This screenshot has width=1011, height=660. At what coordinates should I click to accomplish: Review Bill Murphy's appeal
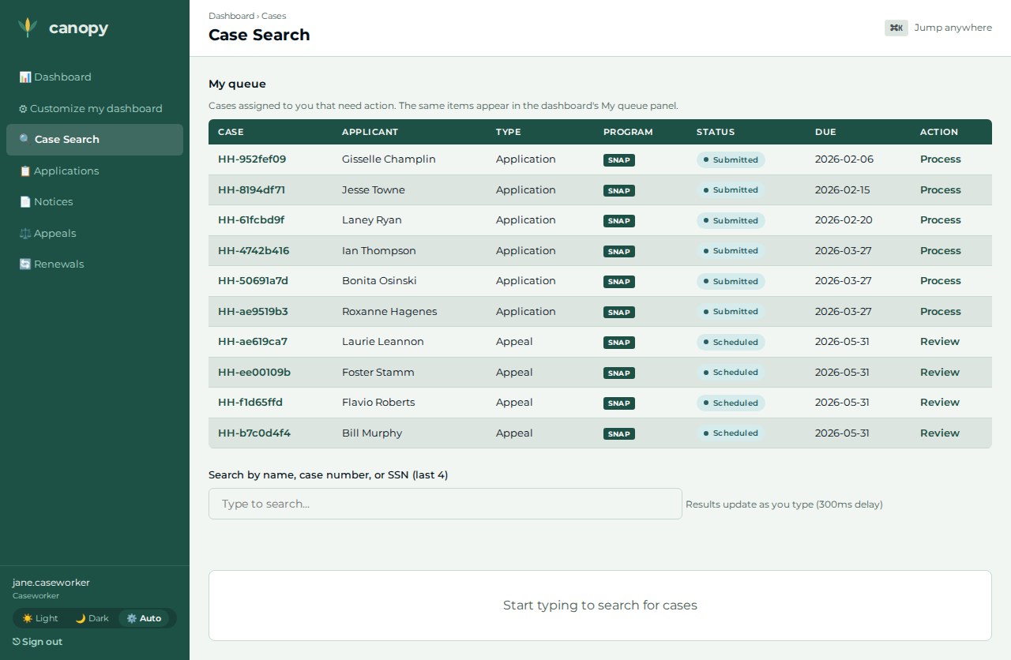point(940,433)
